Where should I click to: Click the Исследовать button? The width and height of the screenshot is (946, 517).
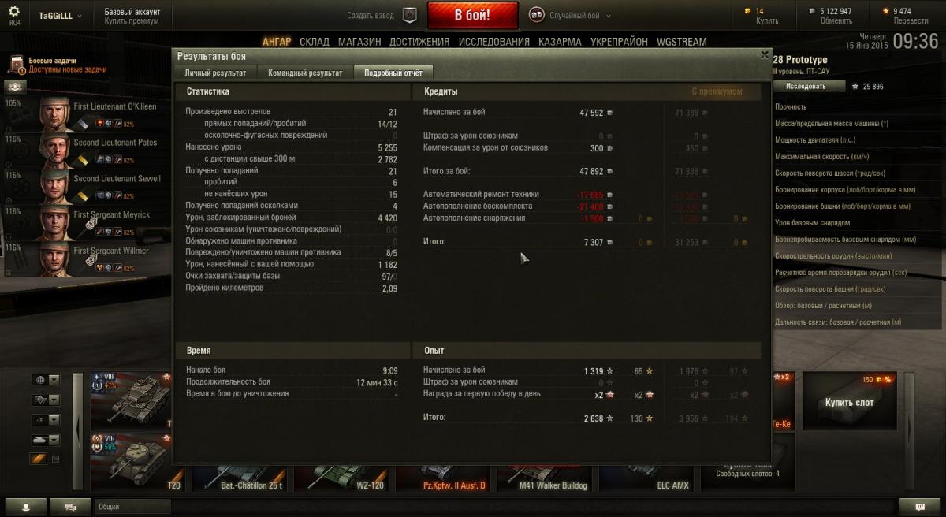click(806, 87)
